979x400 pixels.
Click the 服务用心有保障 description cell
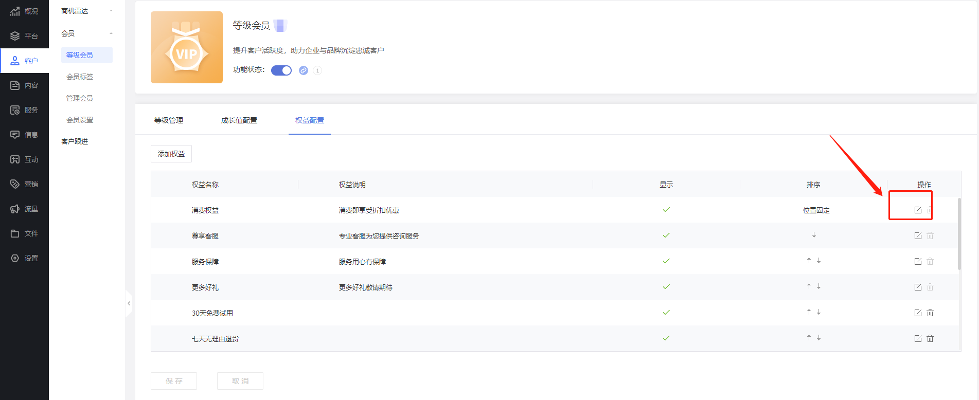pyautogui.click(x=362, y=262)
